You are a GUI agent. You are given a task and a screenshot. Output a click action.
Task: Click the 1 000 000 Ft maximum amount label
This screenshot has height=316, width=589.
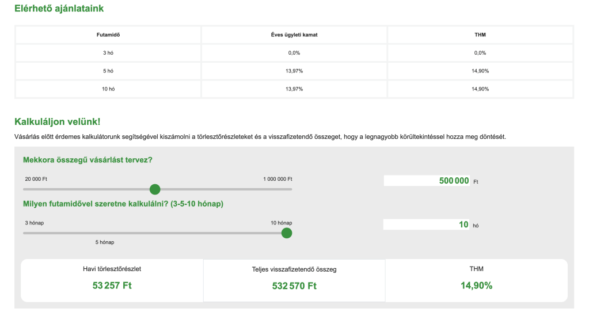point(278,179)
